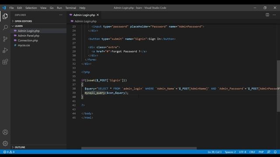The width and height of the screenshot is (280, 157).
Task: Click the closing body tag on line 44
Action: click(x=87, y=113)
